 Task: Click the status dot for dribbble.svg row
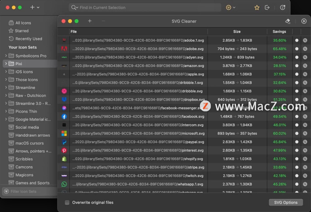pos(297,91)
